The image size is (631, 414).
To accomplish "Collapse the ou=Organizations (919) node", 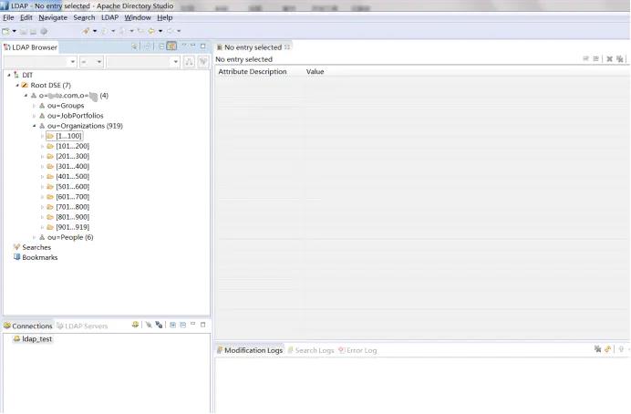I will click(35, 126).
